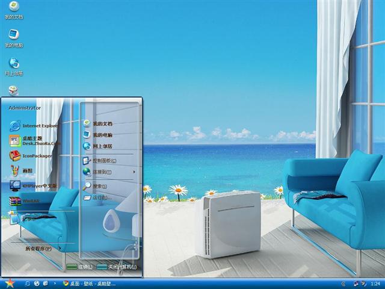Open 网上邻居 in Start menu right pane
385x289 pixels.
click(x=97, y=146)
